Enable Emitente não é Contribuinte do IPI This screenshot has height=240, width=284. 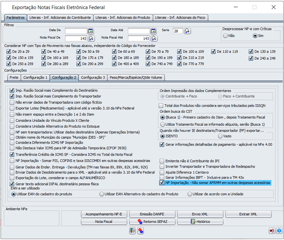click(162, 161)
